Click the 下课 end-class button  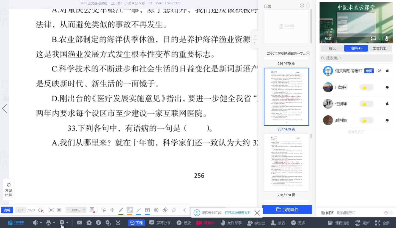[x=136, y=223]
